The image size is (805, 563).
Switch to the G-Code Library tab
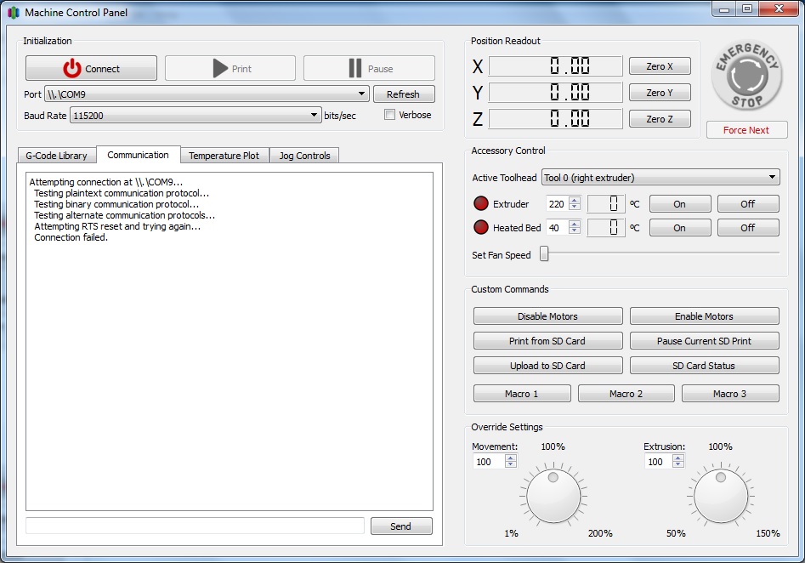click(x=56, y=155)
